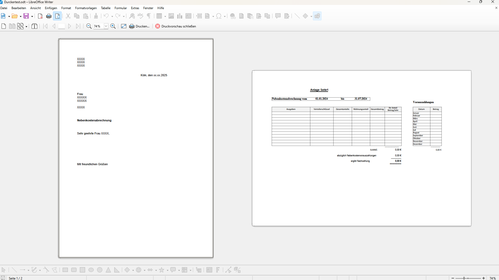The image size is (499, 280).
Task: Click the Zoom In magnifier icon
Action: 113,26
